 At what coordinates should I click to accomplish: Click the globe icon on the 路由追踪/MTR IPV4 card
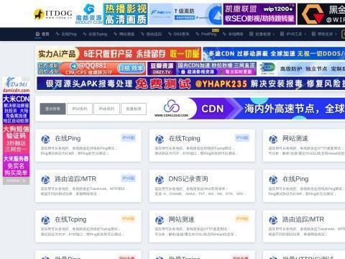coord(45,180)
